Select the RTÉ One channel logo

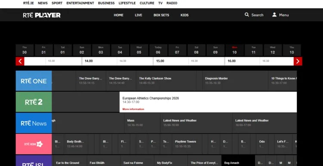[x=34, y=81]
